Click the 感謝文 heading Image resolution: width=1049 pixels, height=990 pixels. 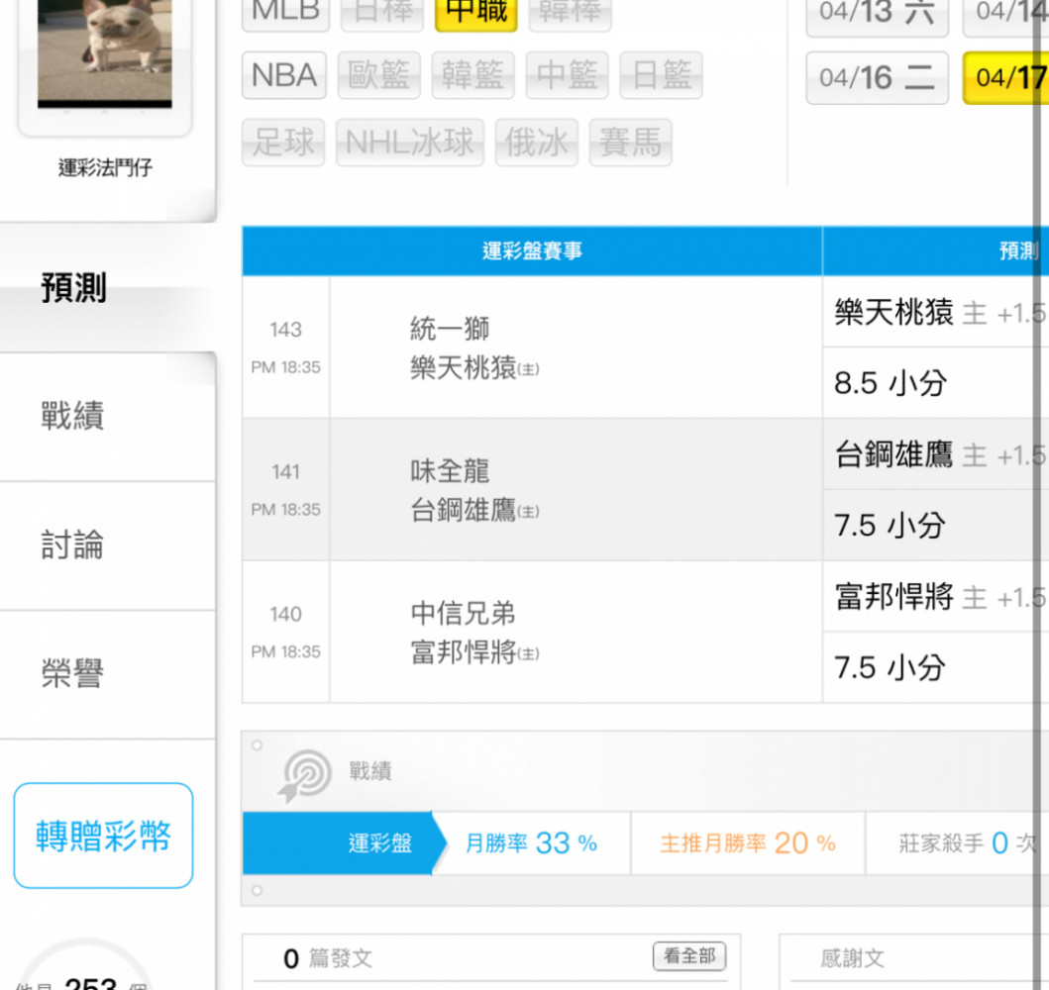tap(852, 958)
